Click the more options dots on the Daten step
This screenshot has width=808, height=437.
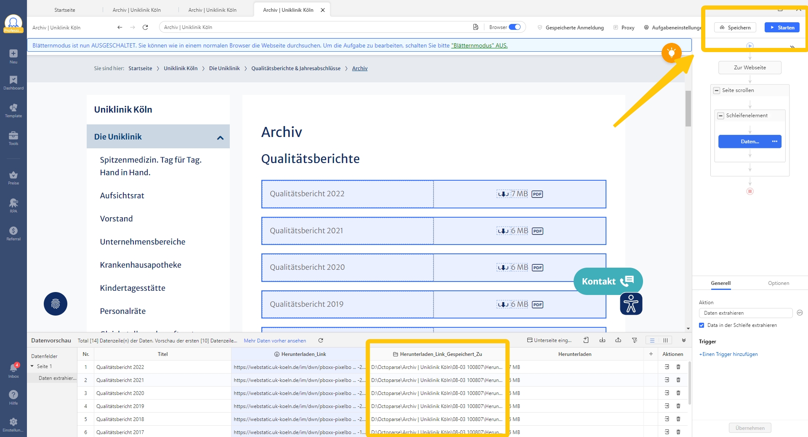pos(775,142)
